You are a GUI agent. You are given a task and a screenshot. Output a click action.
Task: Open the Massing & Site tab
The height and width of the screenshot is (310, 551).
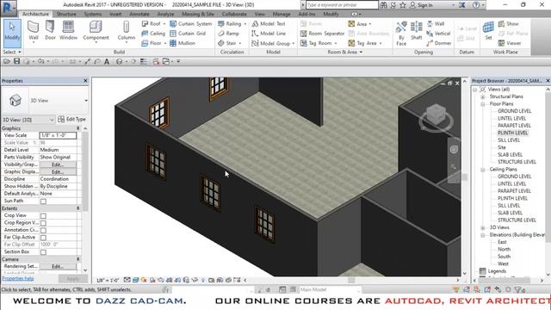coord(198,14)
